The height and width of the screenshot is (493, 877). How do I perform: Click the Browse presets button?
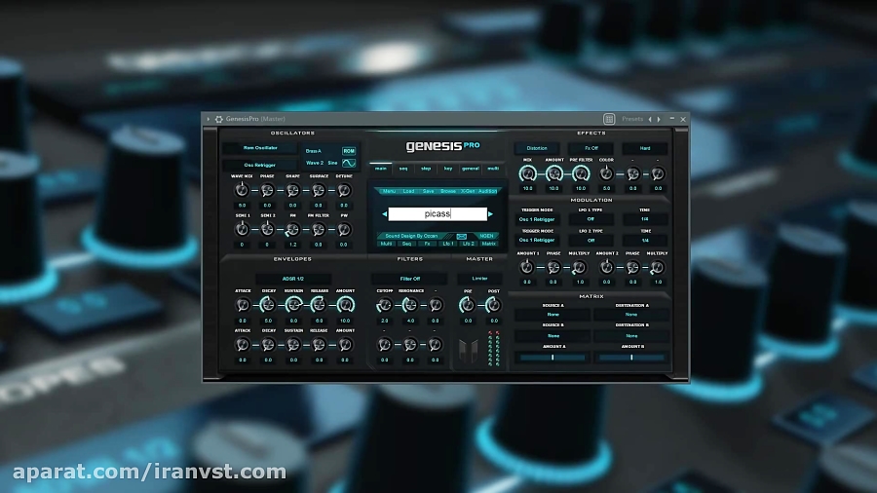pos(448,191)
